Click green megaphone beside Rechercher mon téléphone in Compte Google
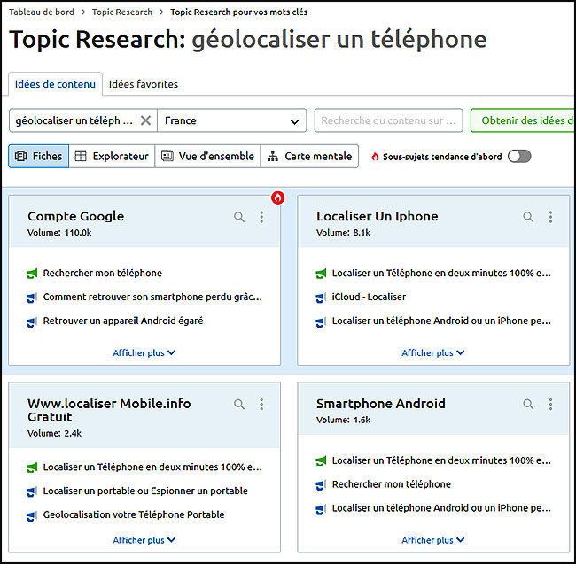The image size is (576, 564). coord(32,274)
